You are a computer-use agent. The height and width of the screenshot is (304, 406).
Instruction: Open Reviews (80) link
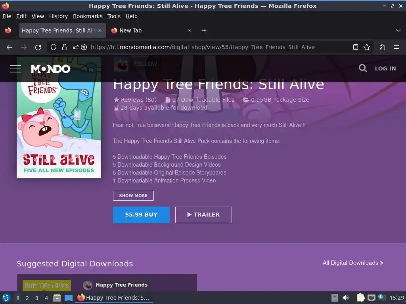pos(136,100)
